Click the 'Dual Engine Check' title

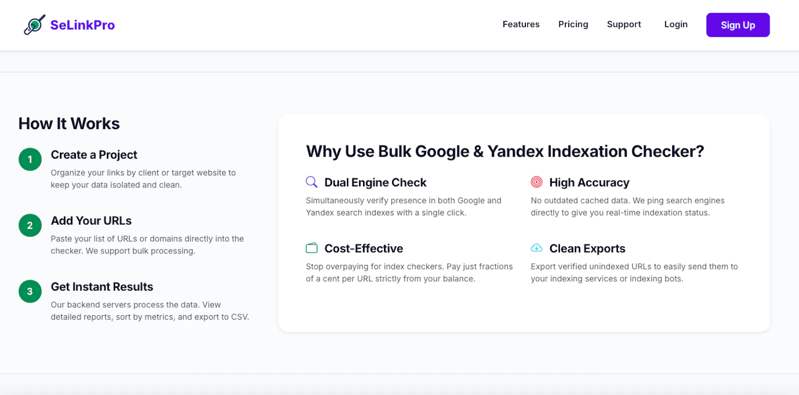click(376, 183)
